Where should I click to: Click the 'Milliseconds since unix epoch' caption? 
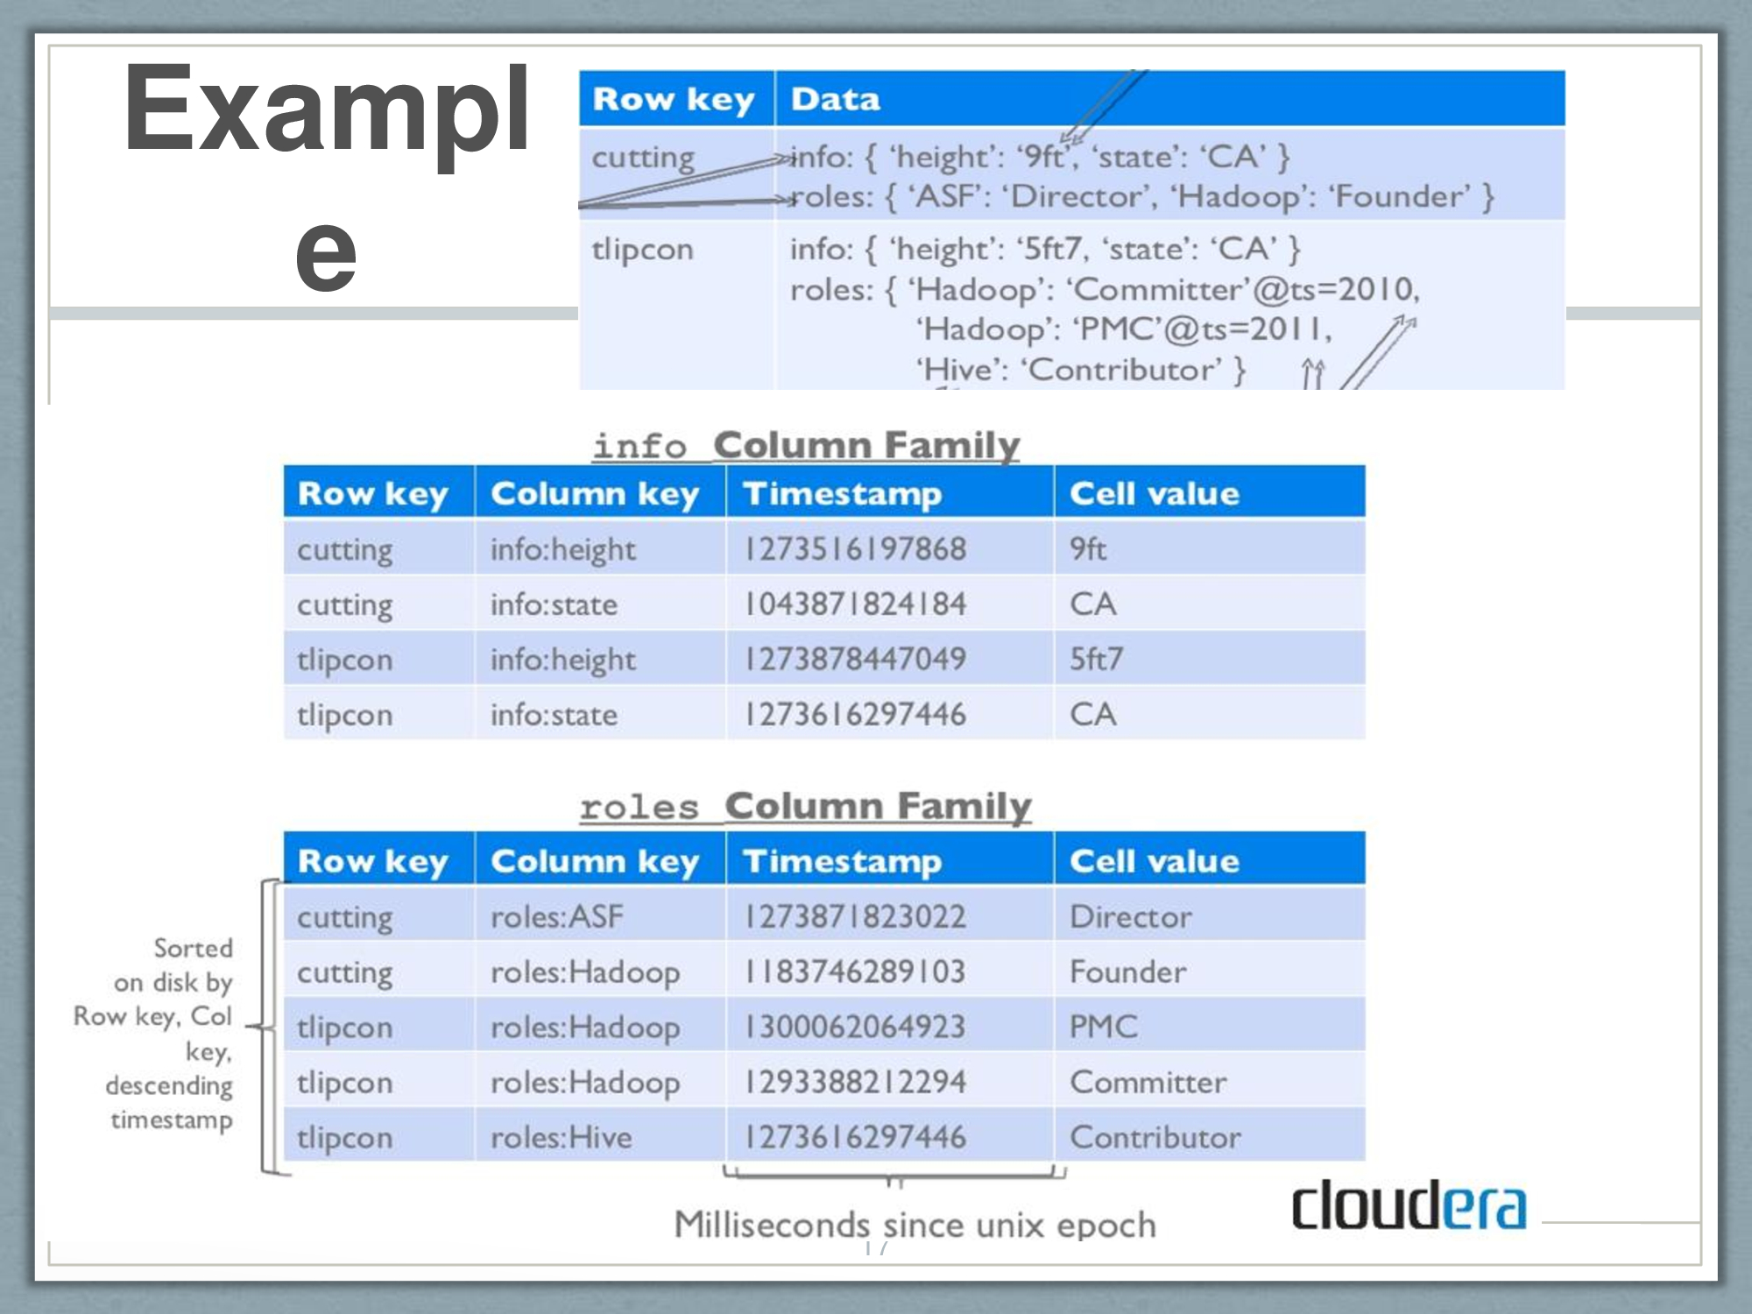915,1225
